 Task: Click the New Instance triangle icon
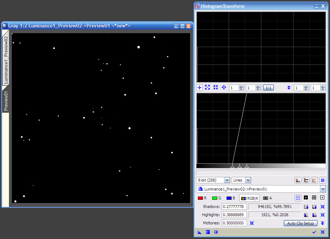pos(199,232)
